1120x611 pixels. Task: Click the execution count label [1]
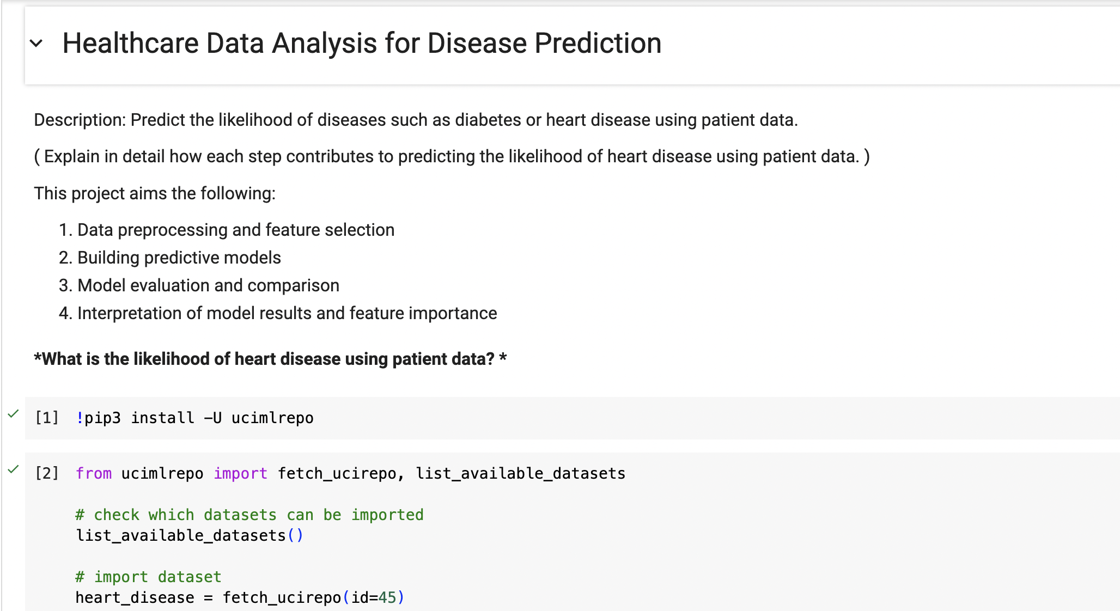click(x=47, y=418)
